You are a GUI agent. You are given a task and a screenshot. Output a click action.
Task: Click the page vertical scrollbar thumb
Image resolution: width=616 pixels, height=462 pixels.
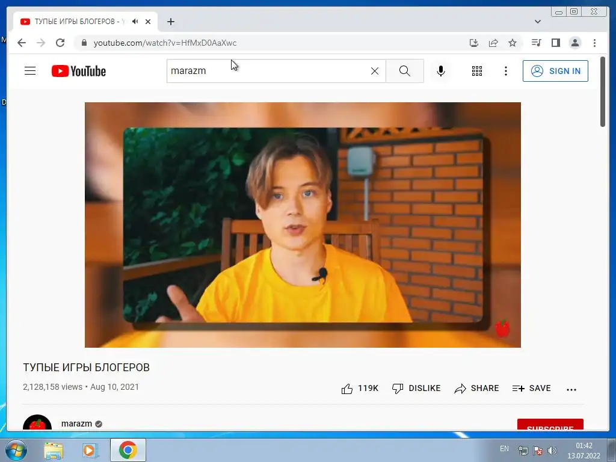click(x=603, y=92)
